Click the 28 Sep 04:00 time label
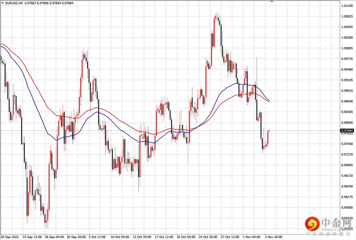This screenshot has height=240, width=356. pyautogui.click(x=54, y=237)
